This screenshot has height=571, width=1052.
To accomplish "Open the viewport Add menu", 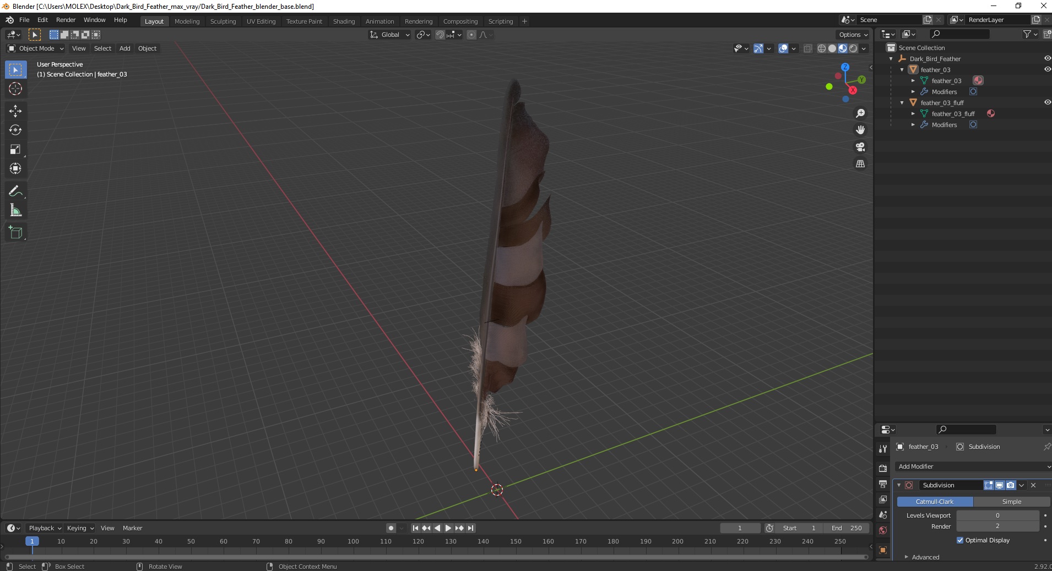I will coord(125,48).
